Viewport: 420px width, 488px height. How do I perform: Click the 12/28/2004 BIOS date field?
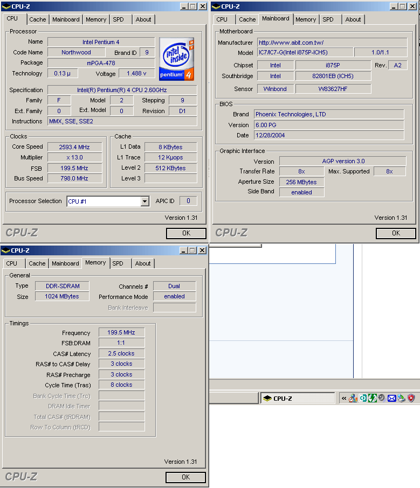pos(329,135)
